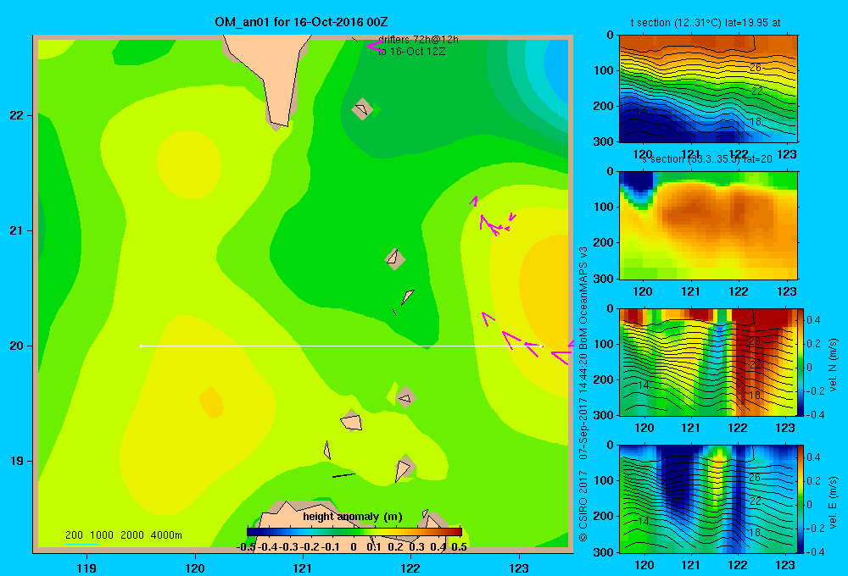848x576 pixels.
Task: Click the 'to 16-Oct 12Z' label
Action: tap(411, 52)
